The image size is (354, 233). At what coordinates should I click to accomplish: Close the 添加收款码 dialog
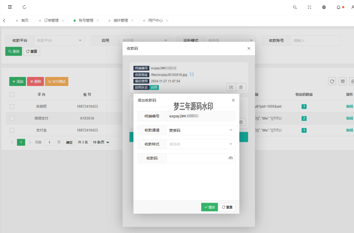(x=233, y=100)
